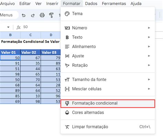The height and width of the screenshot is (137, 163).
Task: Click the fx formula icon
Action: [19, 27]
